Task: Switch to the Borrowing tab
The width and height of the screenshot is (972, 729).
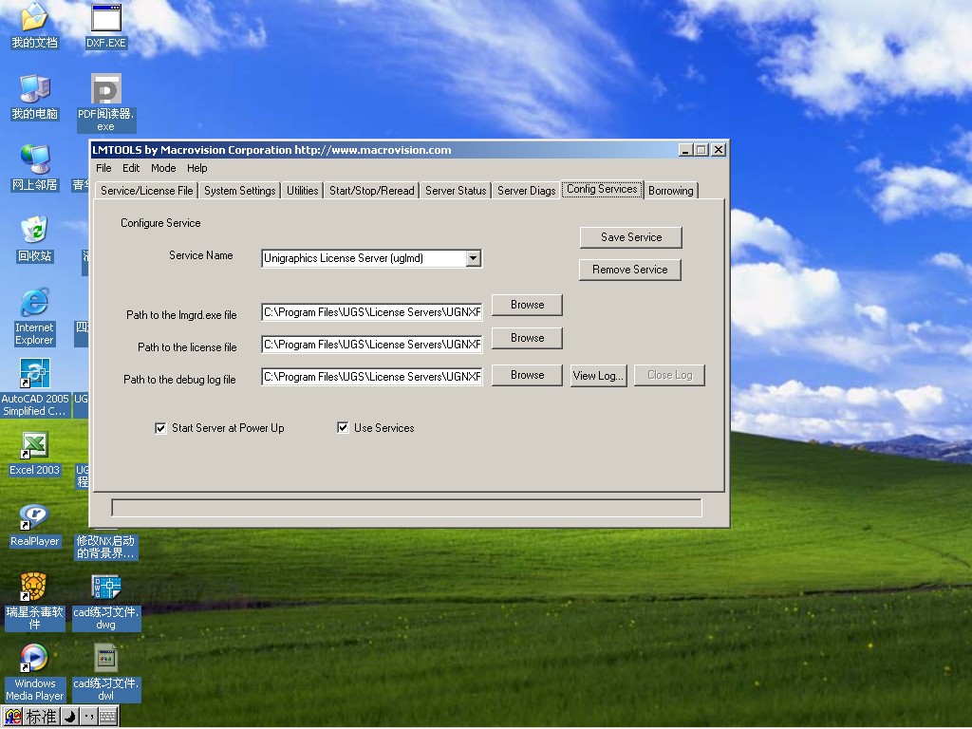Action: click(x=671, y=190)
